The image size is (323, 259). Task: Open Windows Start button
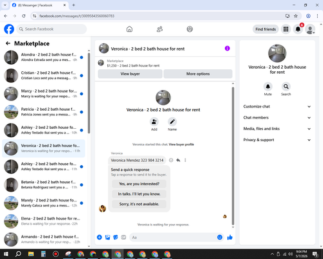[x=6, y=254]
